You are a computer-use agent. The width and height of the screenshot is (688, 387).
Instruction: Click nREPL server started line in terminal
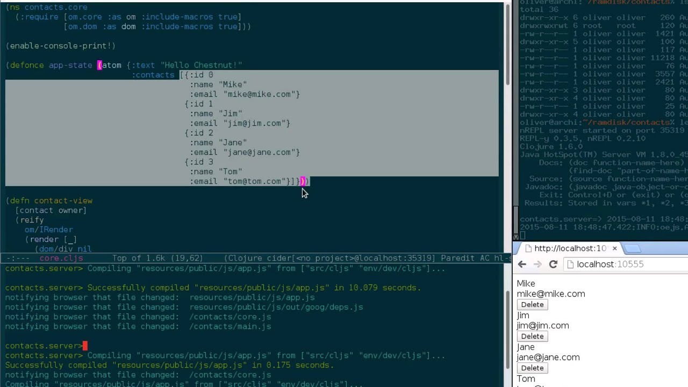(x=604, y=131)
